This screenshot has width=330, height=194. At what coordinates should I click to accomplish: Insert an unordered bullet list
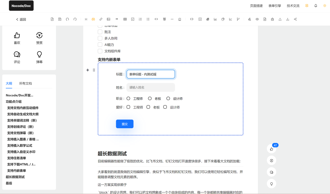[x=148, y=19]
